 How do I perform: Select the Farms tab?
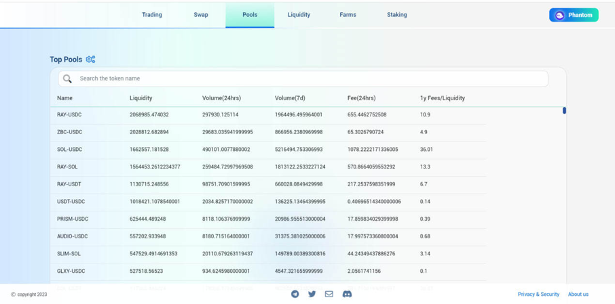[x=348, y=15]
